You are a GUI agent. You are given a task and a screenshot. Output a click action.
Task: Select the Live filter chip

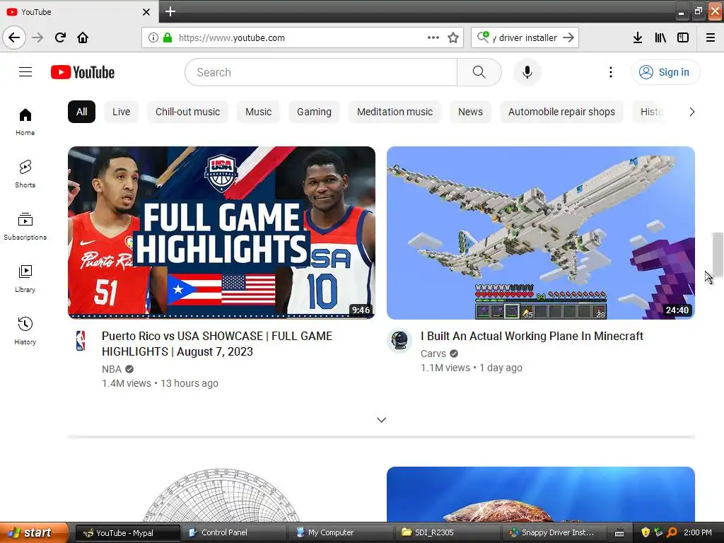(122, 112)
